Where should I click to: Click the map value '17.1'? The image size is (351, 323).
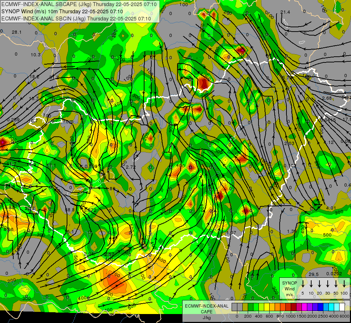click(x=51, y=165)
